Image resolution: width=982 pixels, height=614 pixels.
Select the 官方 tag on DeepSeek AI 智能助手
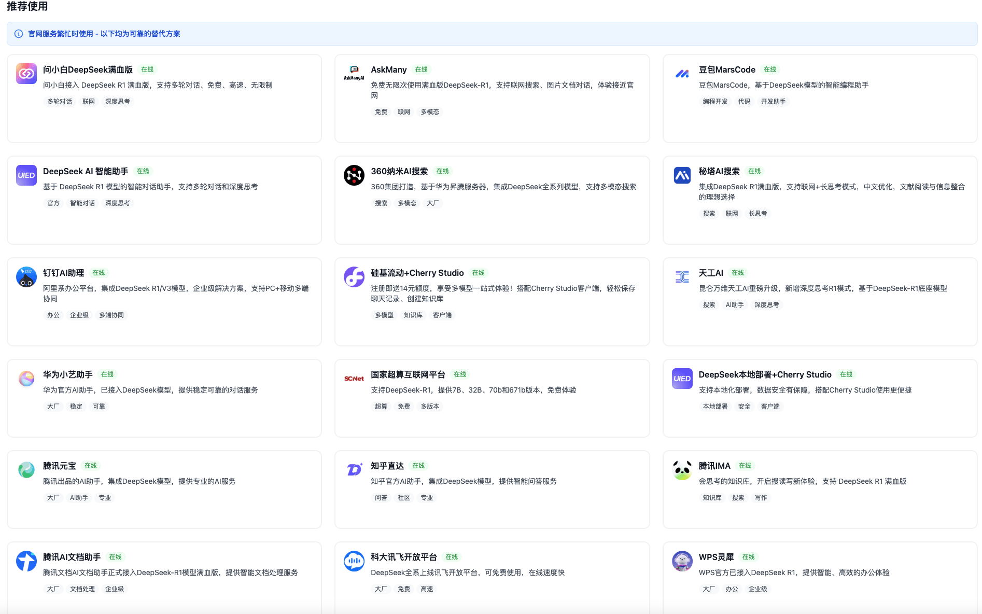53,203
